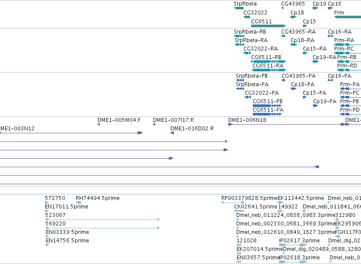Open the Prm-PB protein label

(350, 101)
